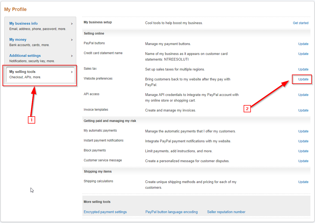315x223 pixels.
Task: Update Instant payment notifications
Action: pos(303,141)
